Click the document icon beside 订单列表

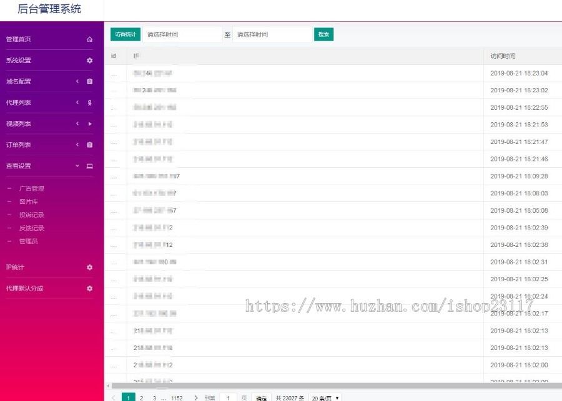(89, 145)
